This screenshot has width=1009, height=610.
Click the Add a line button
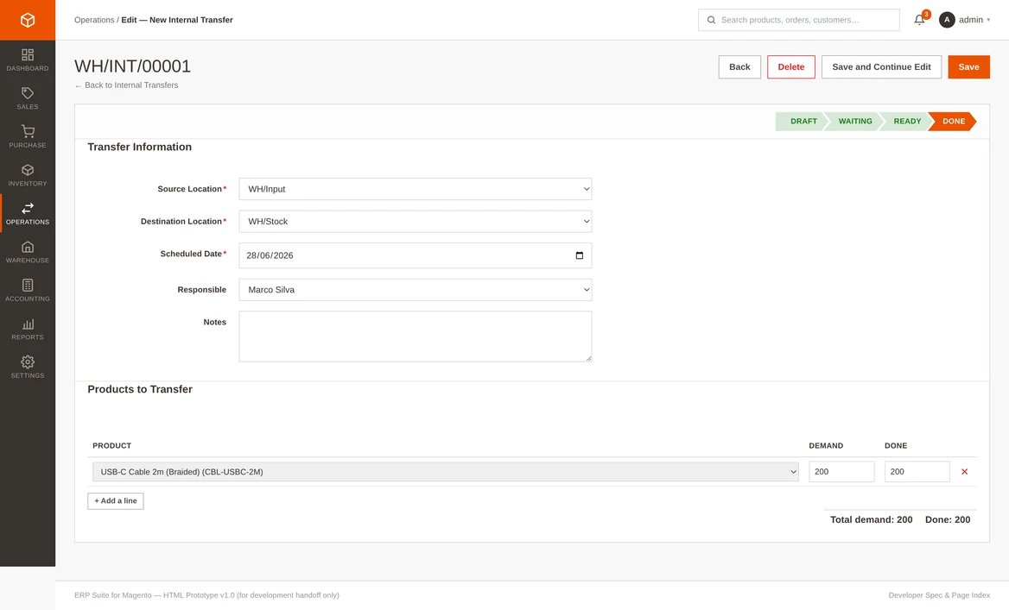tap(116, 500)
